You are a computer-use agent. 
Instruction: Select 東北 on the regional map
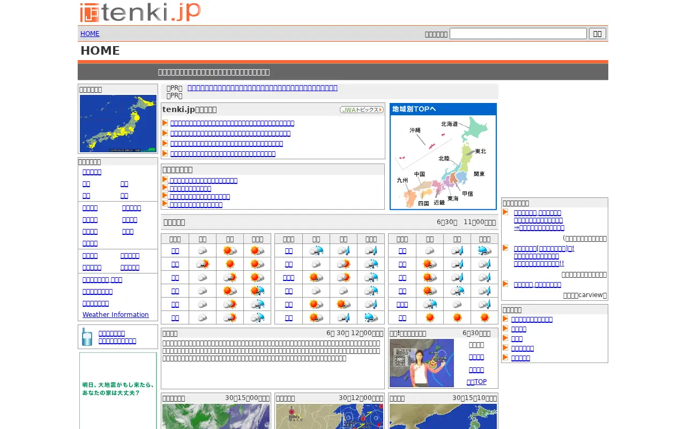(480, 151)
